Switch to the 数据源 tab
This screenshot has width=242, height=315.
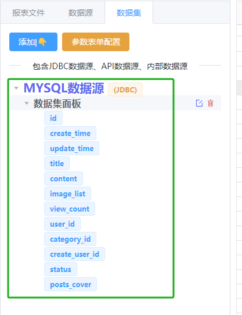[x=81, y=13]
